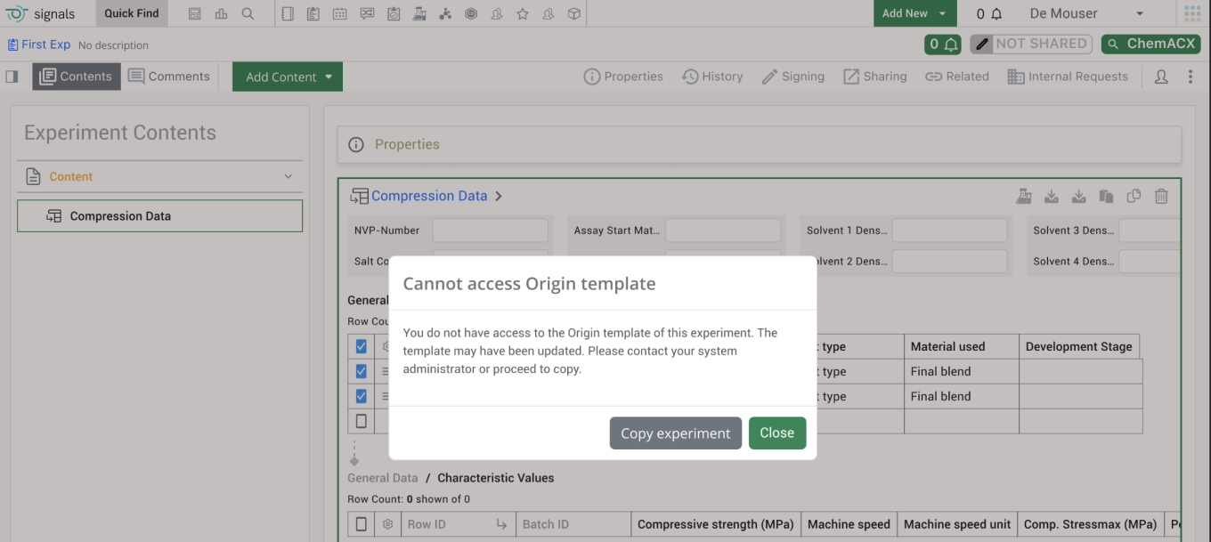The width and height of the screenshot is (1211, 542).
Task: Open the calendar icon in top toolbar
Action: point(339,13)
